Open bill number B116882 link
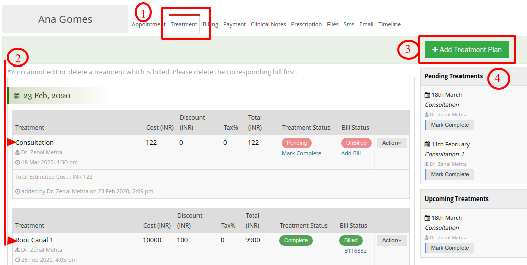 pyautogui.click(x=355, y=251)
